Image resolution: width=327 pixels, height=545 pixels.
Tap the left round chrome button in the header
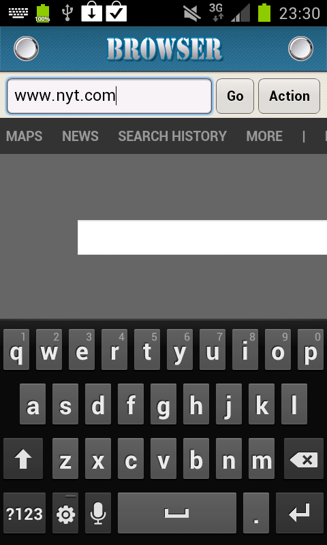pyautogui.click(x=26, y=48)
